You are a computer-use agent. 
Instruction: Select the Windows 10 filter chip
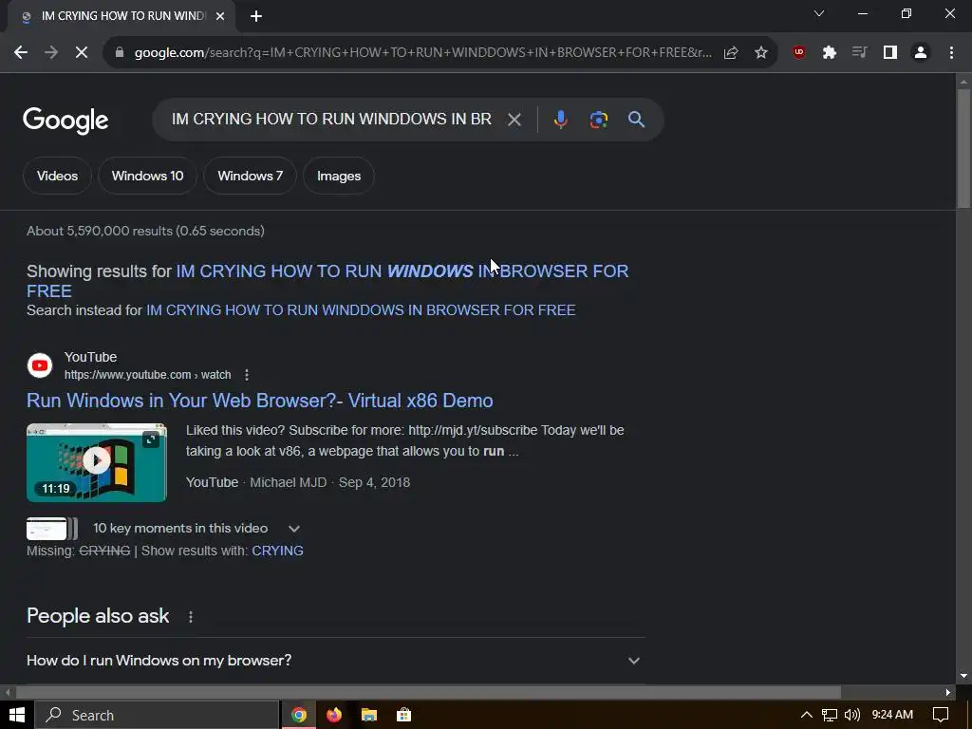tap(147, 176)
